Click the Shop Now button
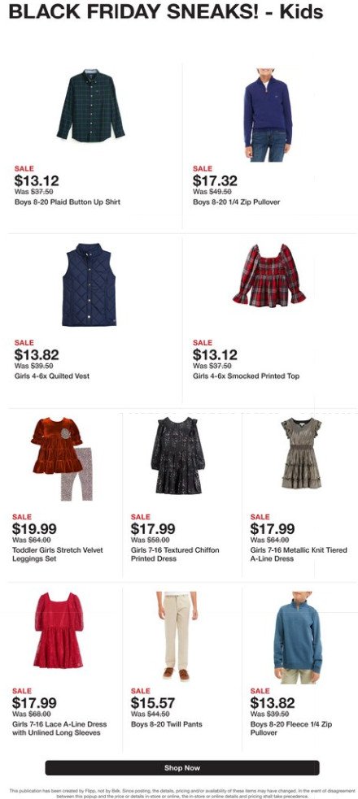The height and width of the screenshot is (799, 358). point(182,767)
